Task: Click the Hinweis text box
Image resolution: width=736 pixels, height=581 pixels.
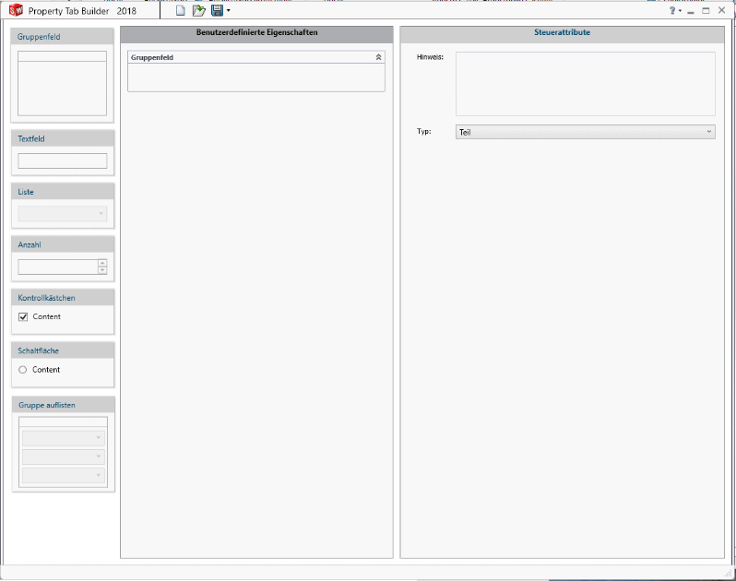Action: (585, 84)
